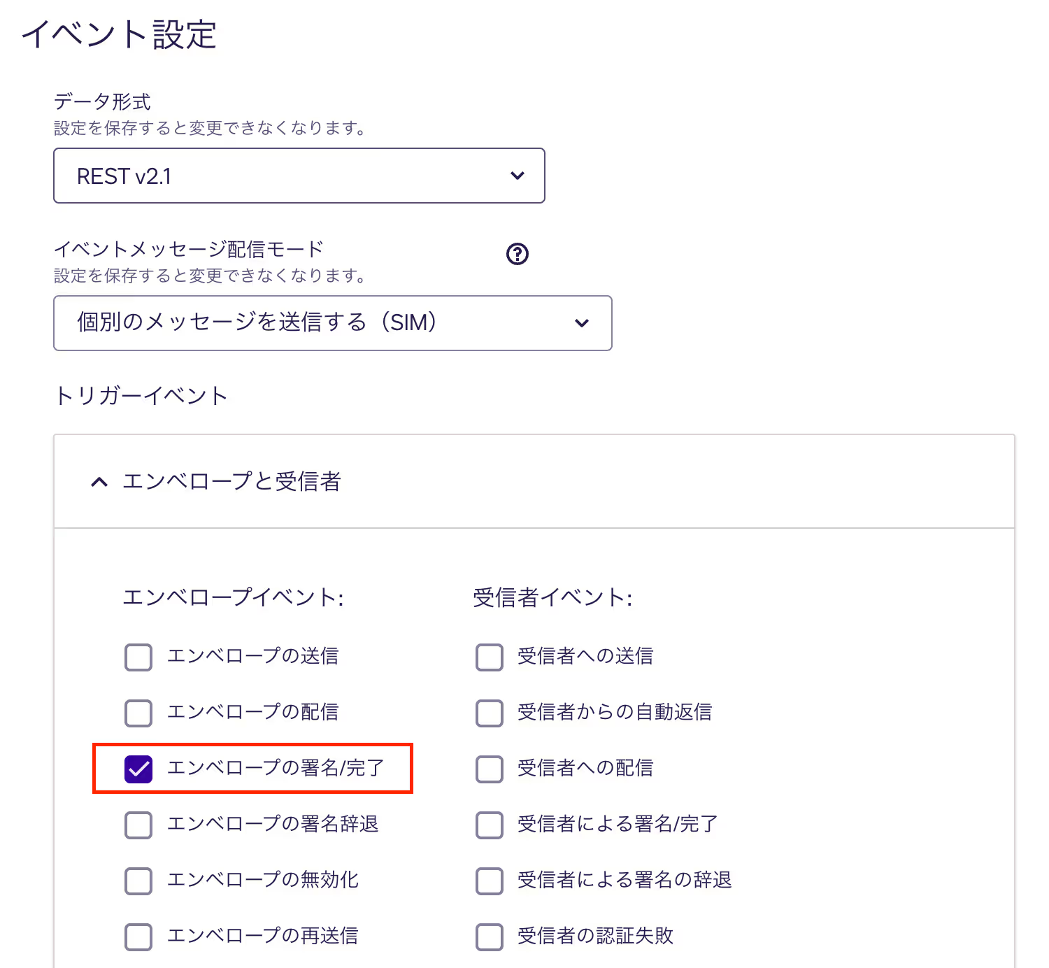This screenshot has height=968, width=1049.
Task: Enable the エンベロープの送信 checkbox
Action: [138, 657]
